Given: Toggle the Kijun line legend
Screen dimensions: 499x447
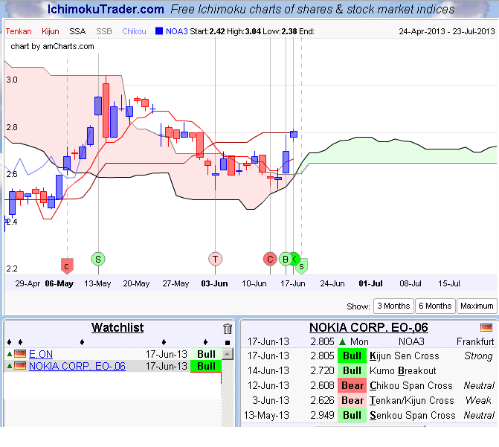Looking at the screenshot, I should [51, 31].
